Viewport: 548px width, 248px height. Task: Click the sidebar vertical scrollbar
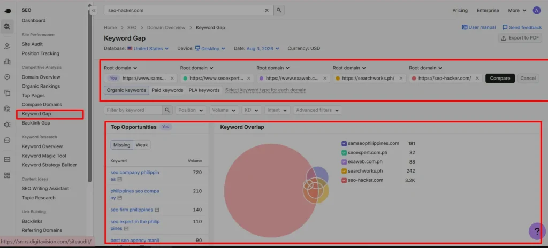click(89, 94)
